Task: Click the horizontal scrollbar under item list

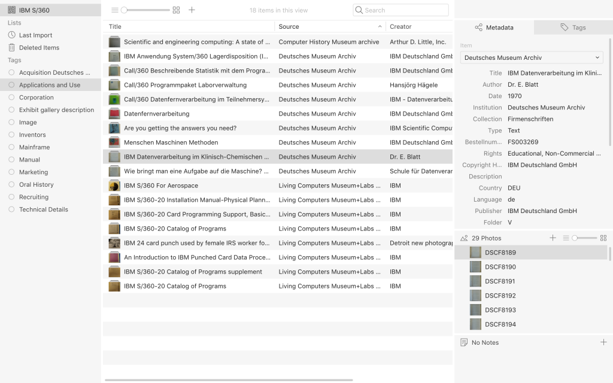Action: pos(229,380)
